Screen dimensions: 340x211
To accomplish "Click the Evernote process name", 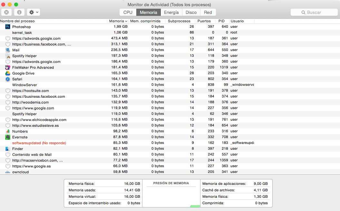I will pyautogui.click(x=20, y=137).
